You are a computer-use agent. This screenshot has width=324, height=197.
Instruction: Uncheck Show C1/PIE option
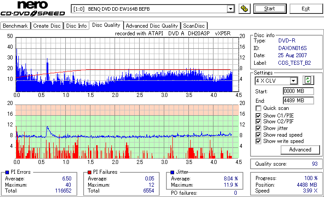[x=258, y=116]
